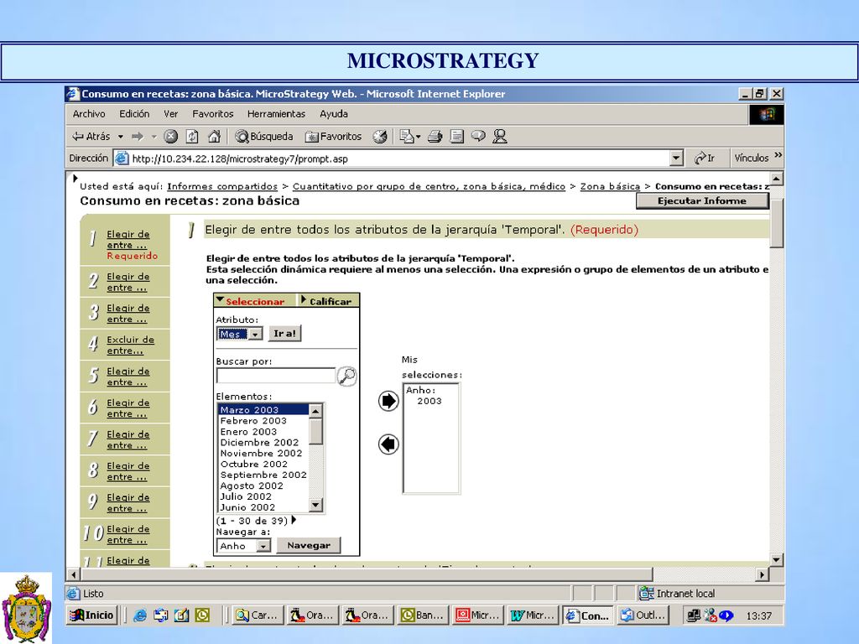Click the Ir button beside the address bar
Viewport: 859px width, 644px height.
705,158
